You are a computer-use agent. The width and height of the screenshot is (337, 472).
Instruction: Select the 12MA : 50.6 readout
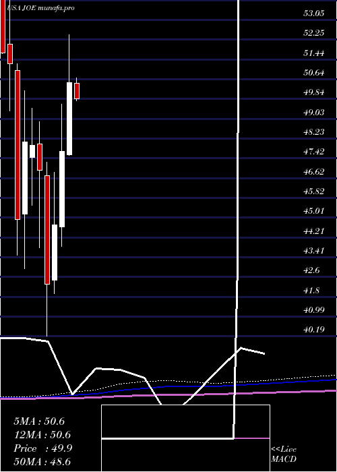[42, 435]
